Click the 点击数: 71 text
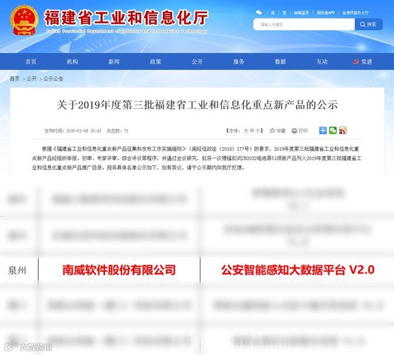Image resolution: width=394 pixels, height=355 pixels. tap(117, 131)
